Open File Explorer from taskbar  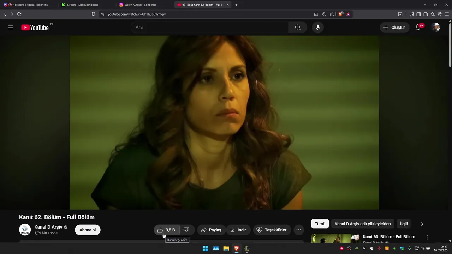coord(226,248)
